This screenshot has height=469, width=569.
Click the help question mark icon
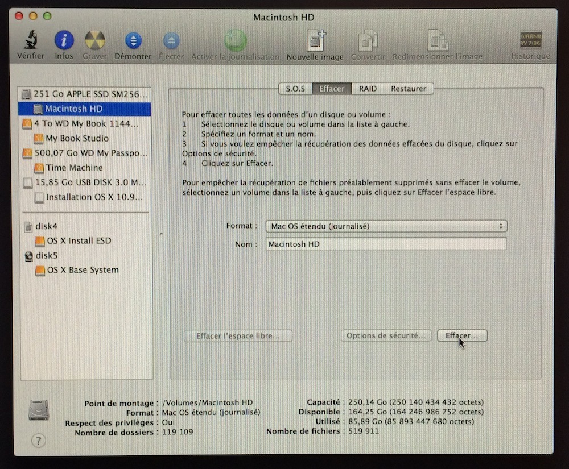pos(39,441)
